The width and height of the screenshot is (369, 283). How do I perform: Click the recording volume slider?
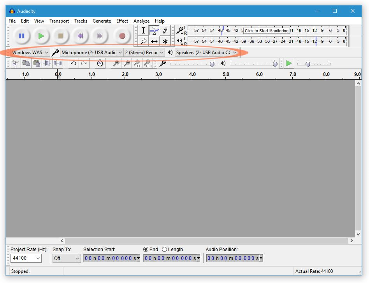[x=193, y=63]
